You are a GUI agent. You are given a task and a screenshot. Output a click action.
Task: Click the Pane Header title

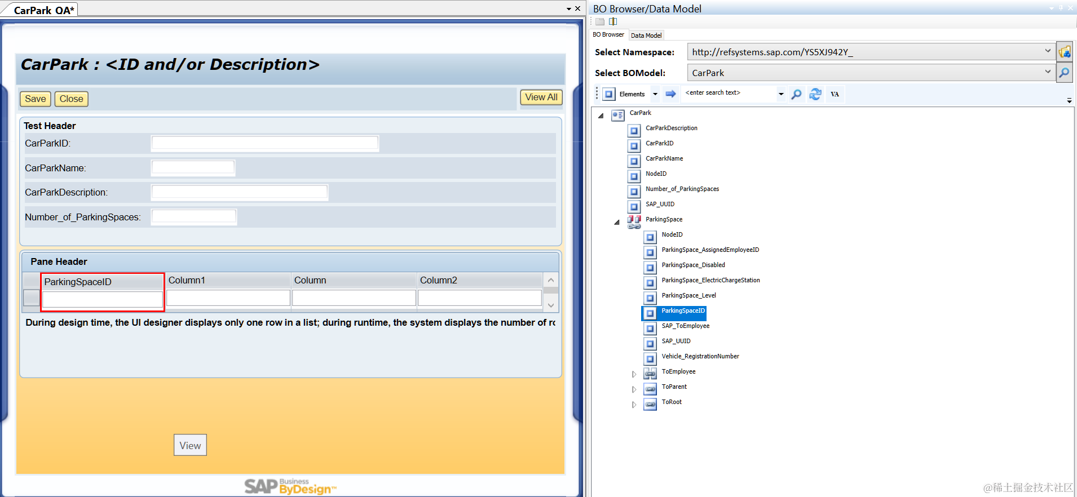pyautogui.click(x=59, y=261)
